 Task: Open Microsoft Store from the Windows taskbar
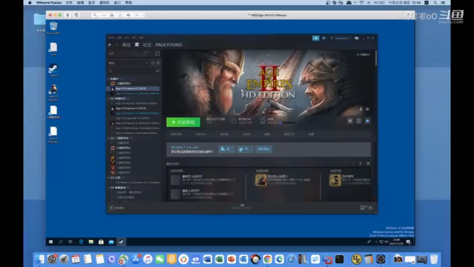101,242
